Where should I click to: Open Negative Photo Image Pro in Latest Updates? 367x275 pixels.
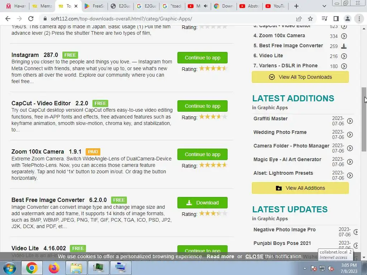point(284,230)
